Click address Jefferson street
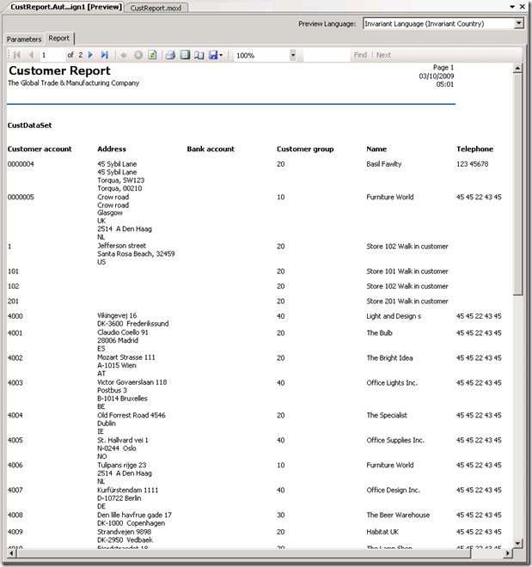The width and height of the screenshot is (532, 567). pos(121,246)
